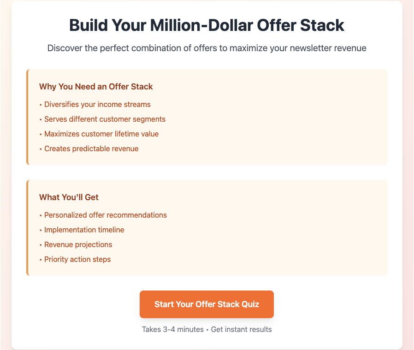
Task: Click the Start Your Offer Stack Quiz button
Action: 207,304
